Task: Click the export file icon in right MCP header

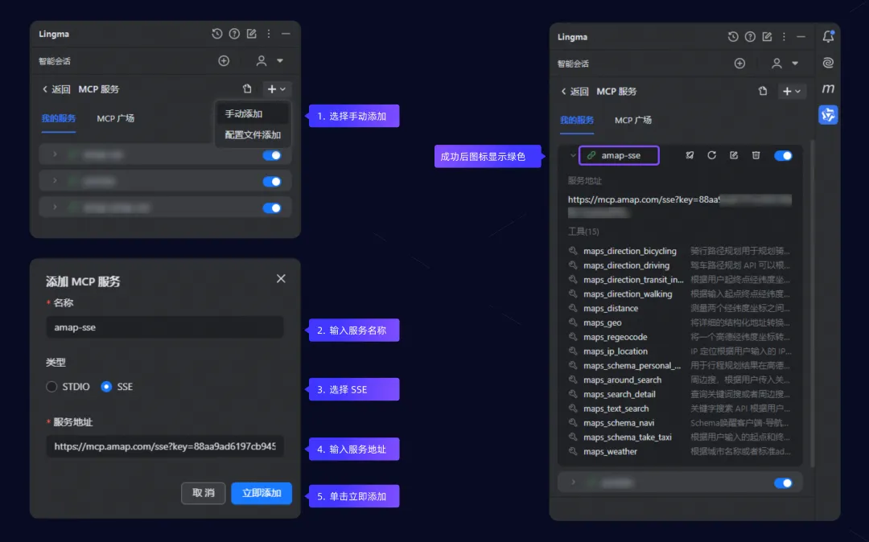Action: point(763,91)
